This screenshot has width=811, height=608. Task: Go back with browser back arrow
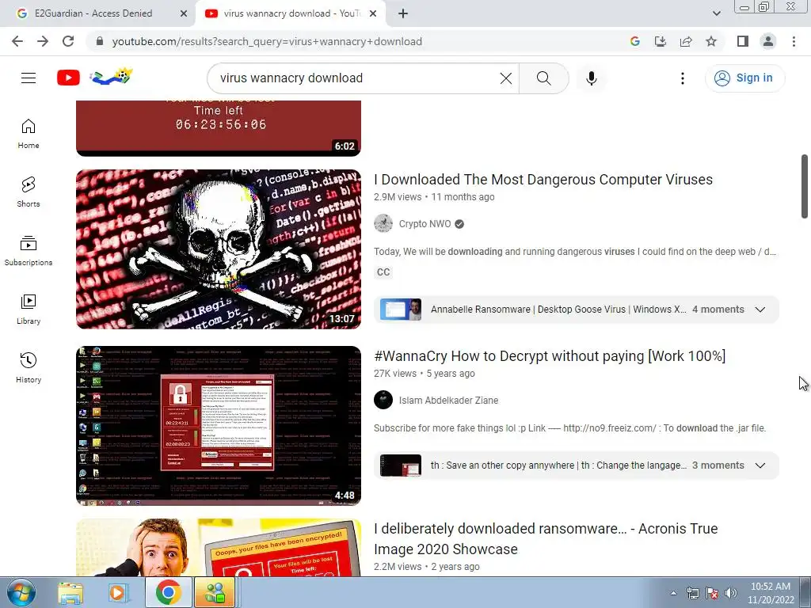(17, 41)
